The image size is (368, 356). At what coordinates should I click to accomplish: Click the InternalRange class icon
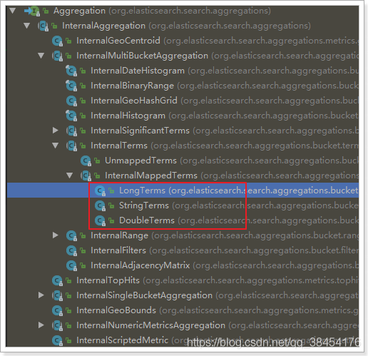pos(71,235)
